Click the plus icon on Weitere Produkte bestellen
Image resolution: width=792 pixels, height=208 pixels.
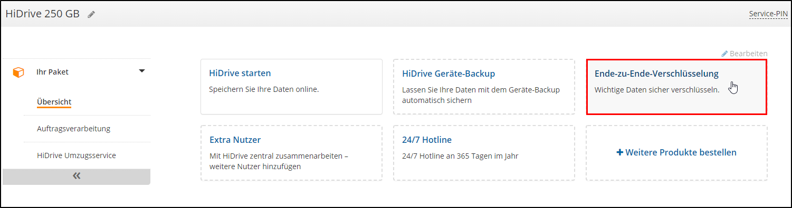click(620, 153)
